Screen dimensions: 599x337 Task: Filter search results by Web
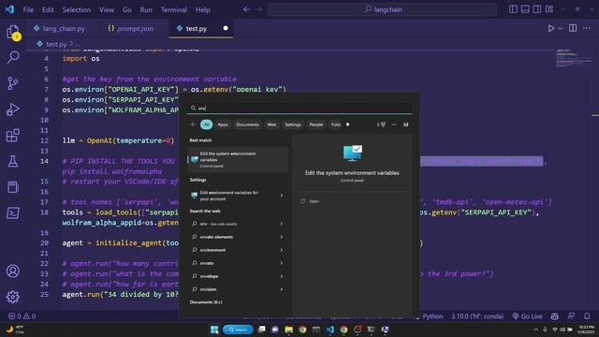[271, 125]
